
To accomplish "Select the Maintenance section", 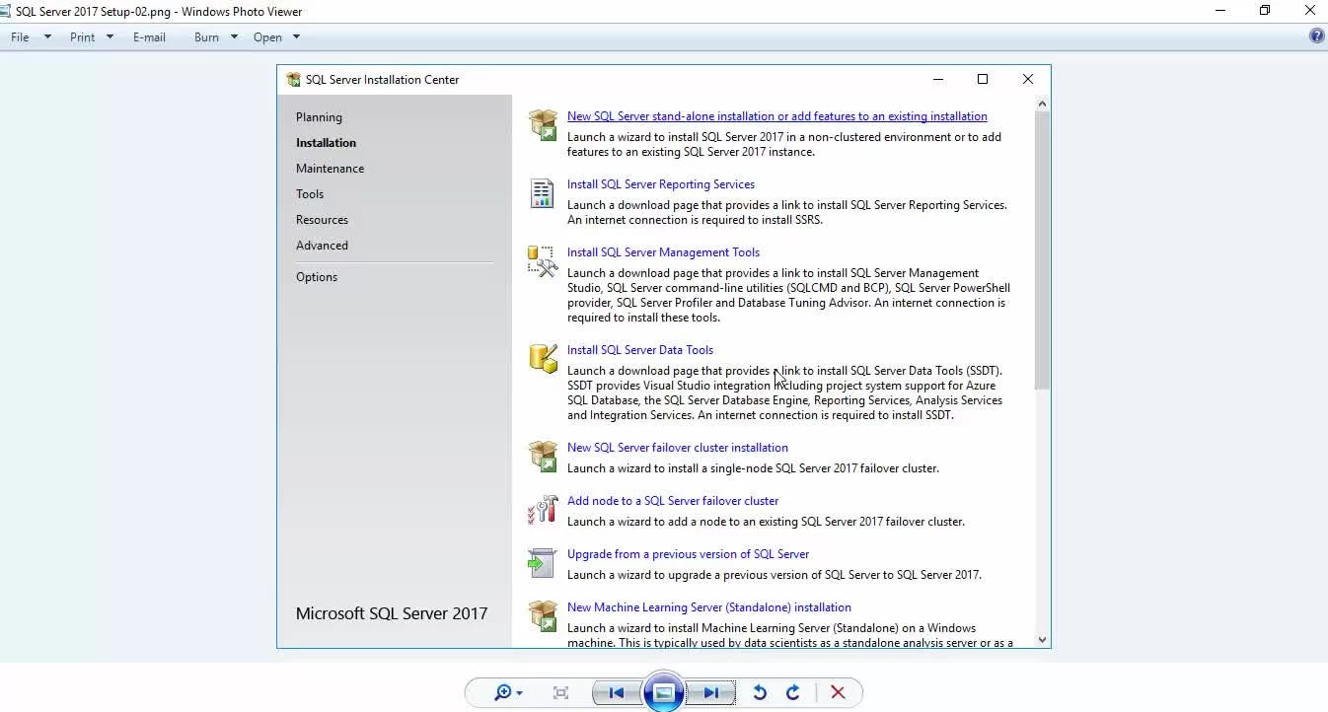I will (x=330, y=169).
